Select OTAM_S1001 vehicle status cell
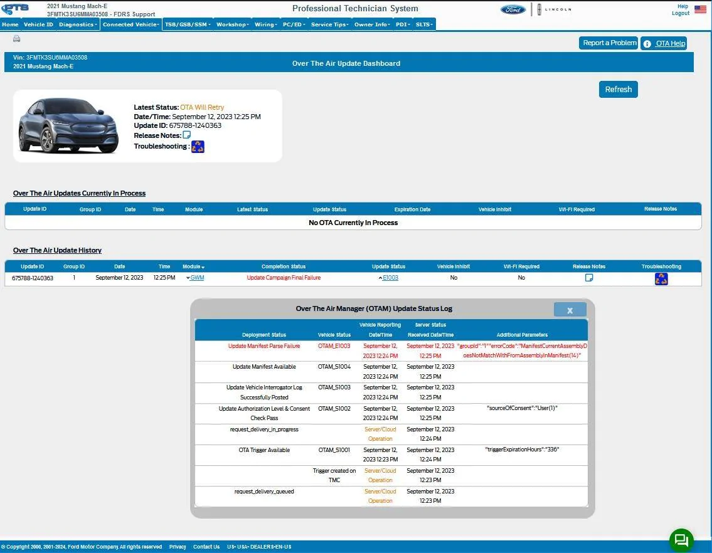The image size is (712, 553). [334, 450]
